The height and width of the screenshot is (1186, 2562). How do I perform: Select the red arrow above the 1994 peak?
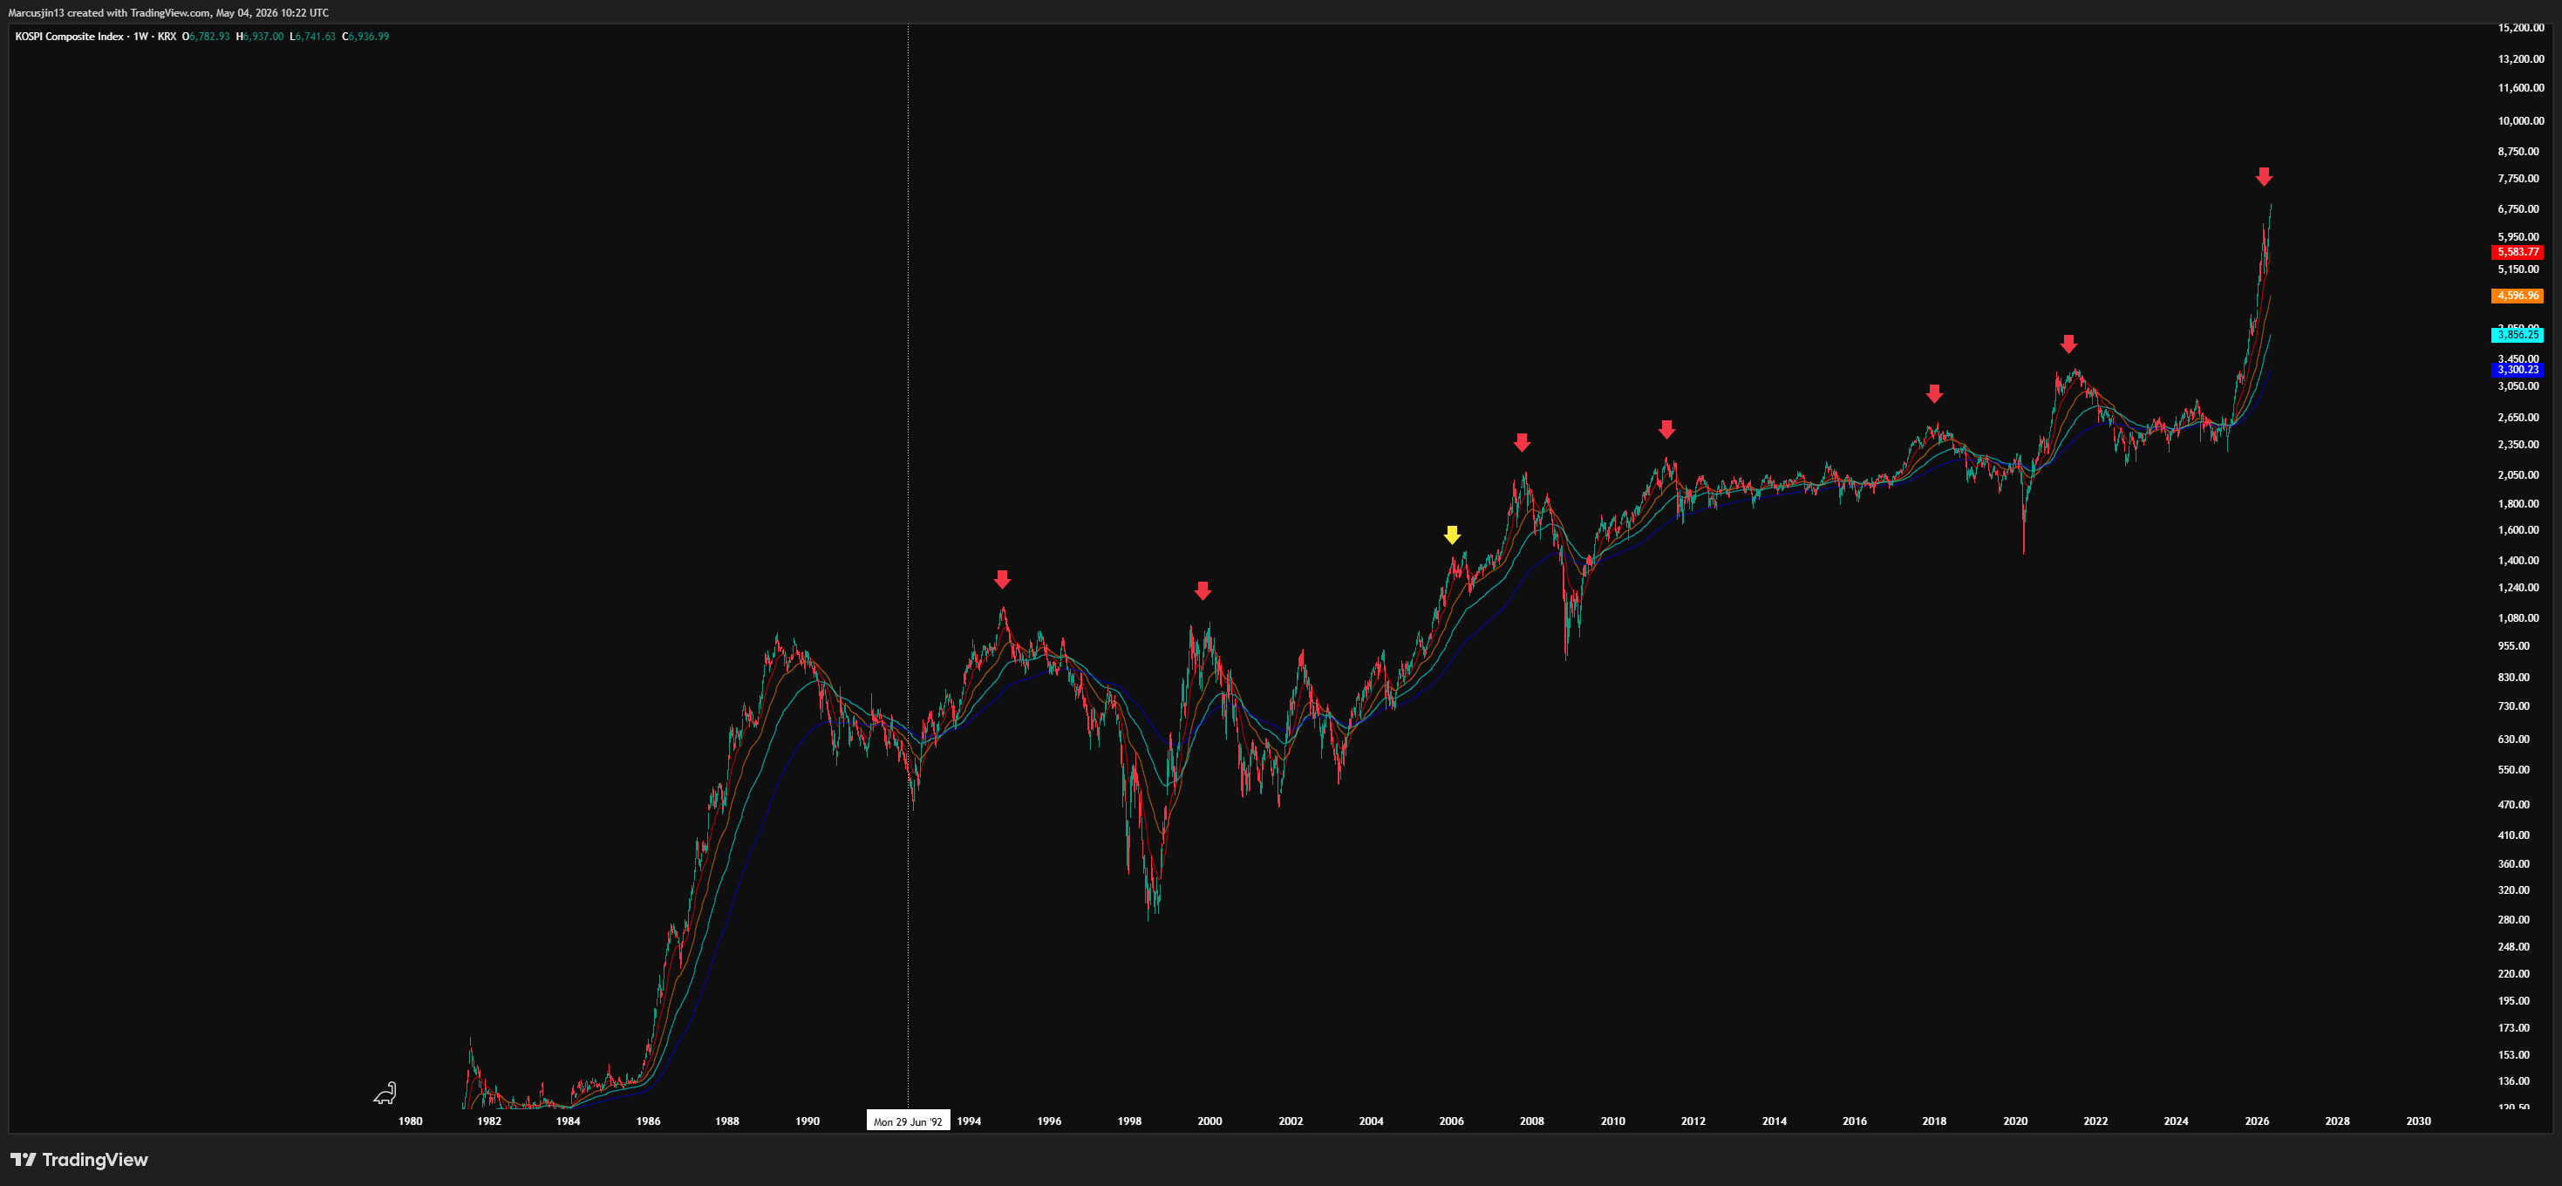[x=1003, y=579]
